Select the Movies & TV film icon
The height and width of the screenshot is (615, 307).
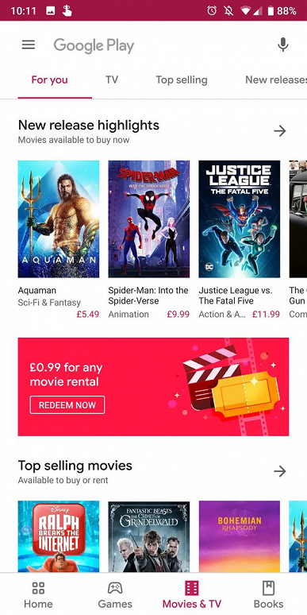(x=192, y=587)
